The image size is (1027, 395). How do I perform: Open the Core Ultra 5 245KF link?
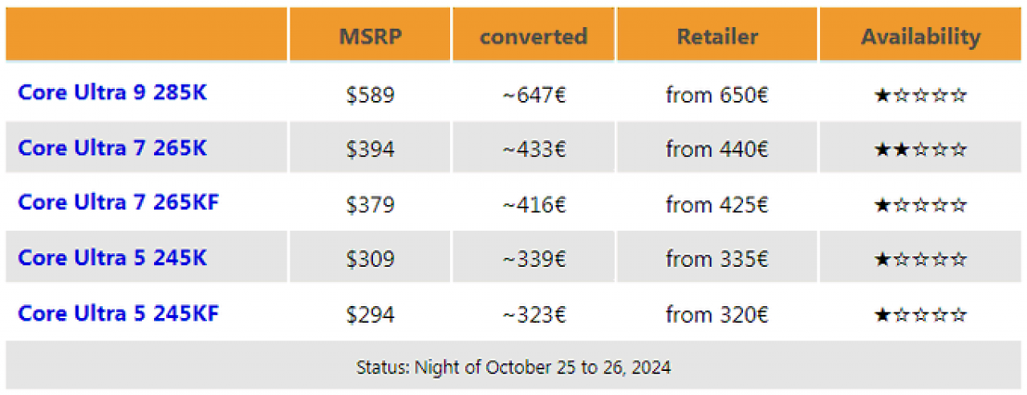click(x=118, y=313)
